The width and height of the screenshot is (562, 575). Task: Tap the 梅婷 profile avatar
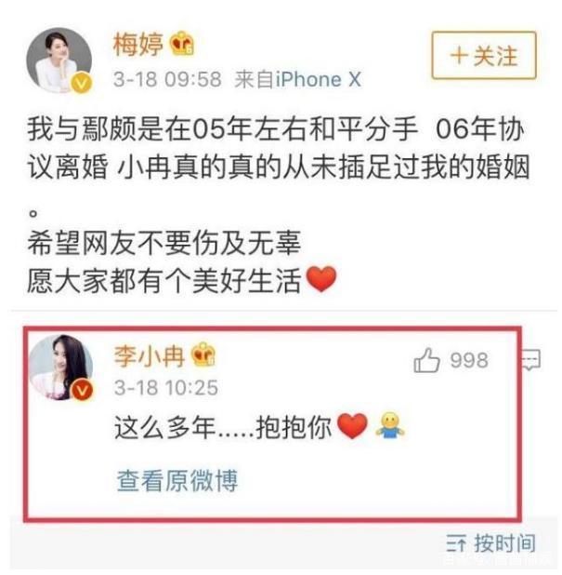59,60
